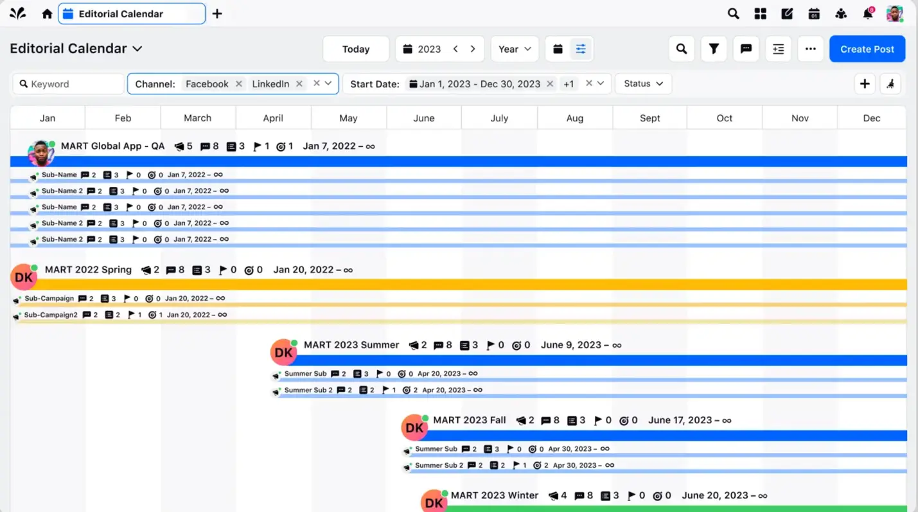Open the 2023 date picker
This screenshot has height=512, width=918.
(x=422, y=49)
